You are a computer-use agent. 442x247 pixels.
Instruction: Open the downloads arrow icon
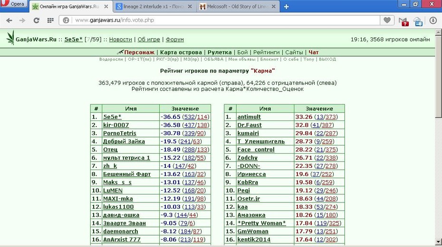point(433,20)
